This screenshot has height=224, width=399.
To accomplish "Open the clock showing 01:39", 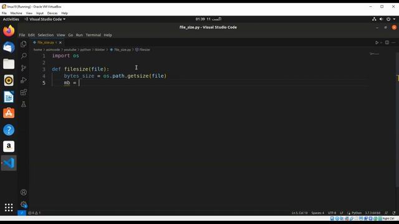I will click(208, 19).
